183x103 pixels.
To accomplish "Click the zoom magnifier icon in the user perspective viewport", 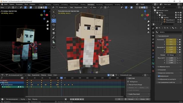I will tap(148, 21).
